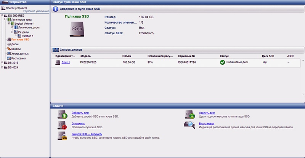Open the Добавить диск link

pyautogui.click(x=80, y=113)
